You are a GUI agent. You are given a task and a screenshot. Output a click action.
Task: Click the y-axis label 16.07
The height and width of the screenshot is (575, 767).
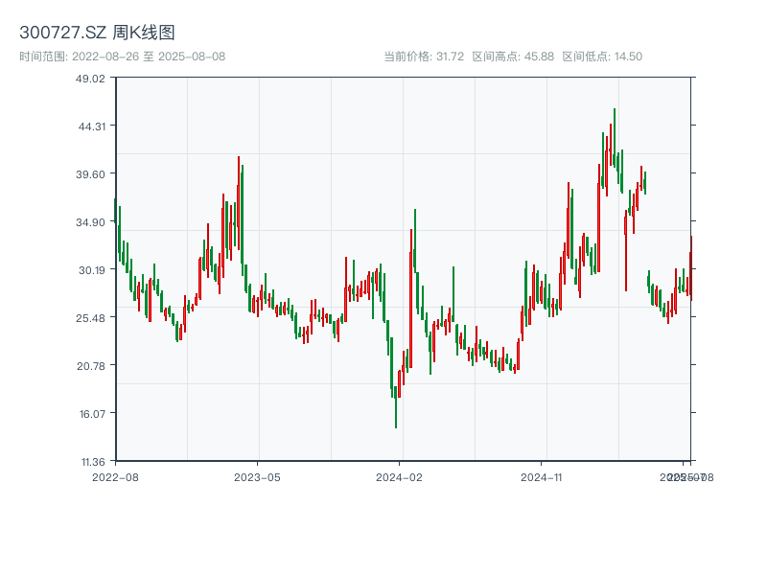[92, 414]
